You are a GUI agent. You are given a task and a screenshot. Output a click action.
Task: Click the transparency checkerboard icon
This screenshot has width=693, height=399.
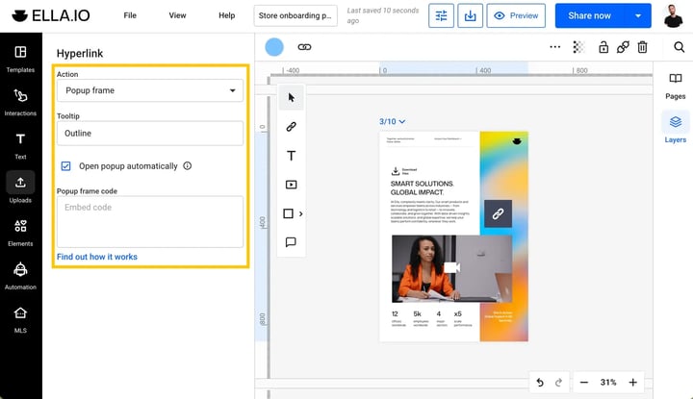(578, 47)
